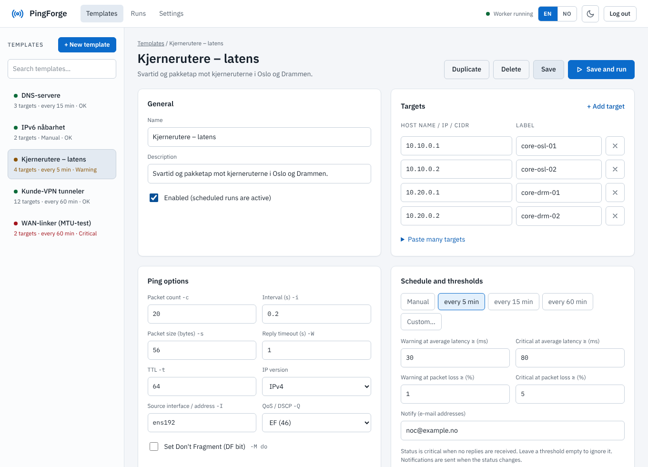This screenshot has width=648, height=467.
Task: Create a new template
Action: [x=87, y=45]
